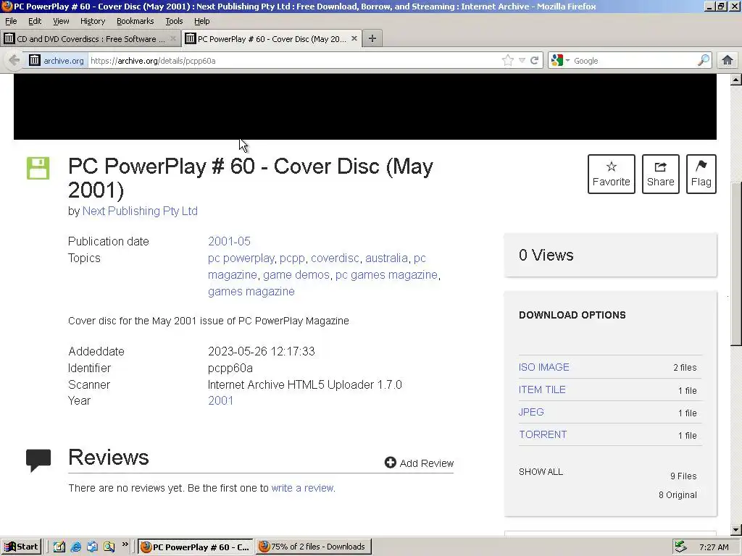
Task: Expand the quick launch chevron
Action: pyautogui.click(x=125, y=544)
